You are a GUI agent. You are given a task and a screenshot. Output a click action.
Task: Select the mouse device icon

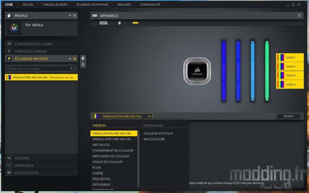pyautogui.click(x=119, y=23)
